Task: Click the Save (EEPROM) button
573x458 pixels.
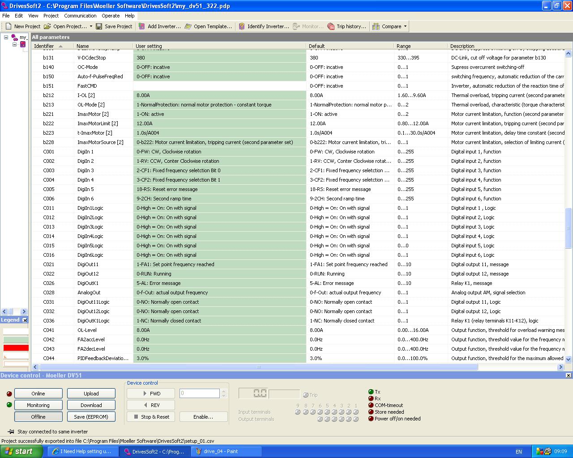Action: coord(91,416)
